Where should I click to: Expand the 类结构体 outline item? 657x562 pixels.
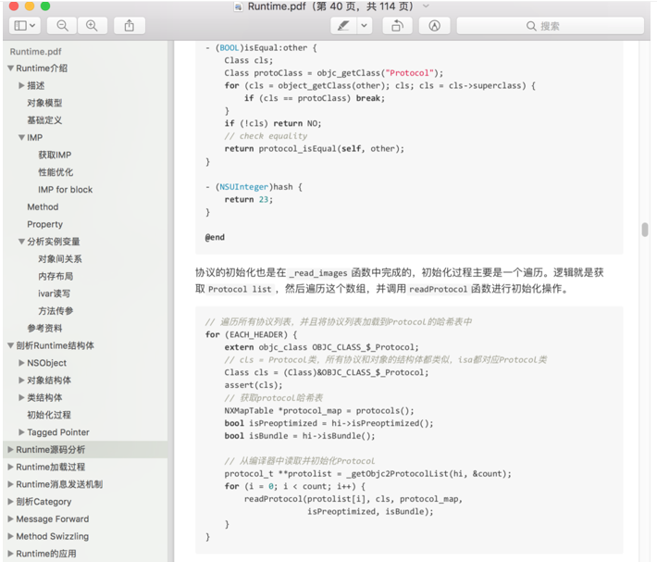[21, 398]
